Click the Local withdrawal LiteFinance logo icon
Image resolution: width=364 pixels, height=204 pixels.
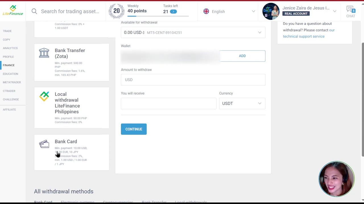tap(44, 96)
